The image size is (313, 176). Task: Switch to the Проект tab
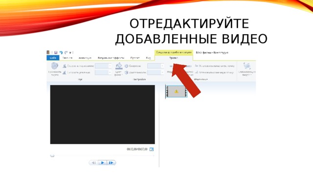135,58
